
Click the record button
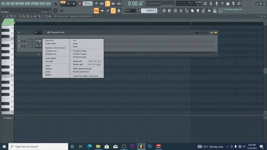[x=80, y=4]
